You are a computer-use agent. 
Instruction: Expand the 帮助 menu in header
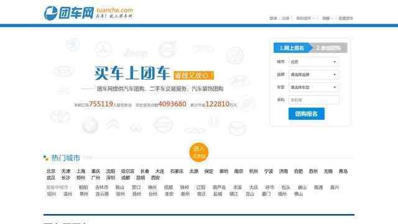pyautogui.click(x=327, y=18)
